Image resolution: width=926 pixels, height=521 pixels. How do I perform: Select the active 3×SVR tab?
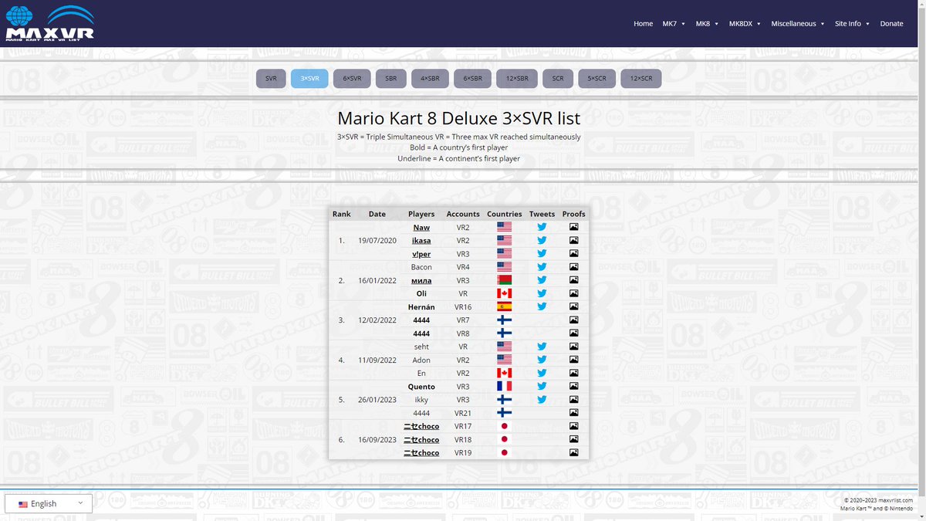[x=309, y=78]
